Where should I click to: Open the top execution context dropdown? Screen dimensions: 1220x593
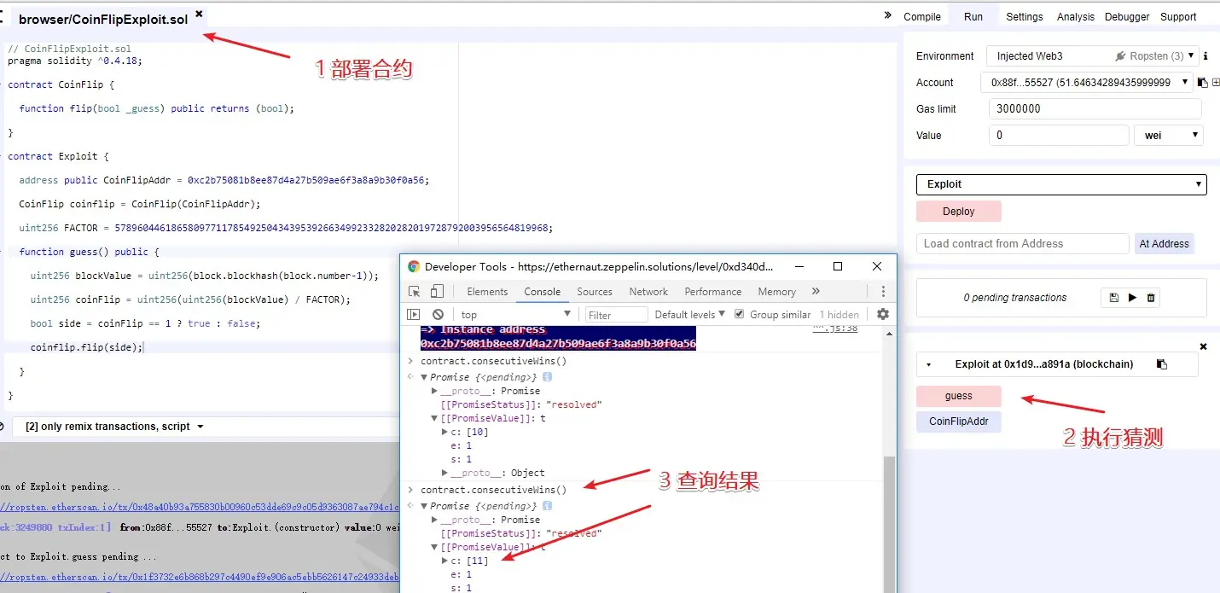point(517,315)
